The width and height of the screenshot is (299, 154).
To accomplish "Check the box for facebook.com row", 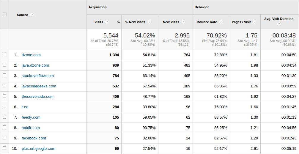I will coord(4,138).
